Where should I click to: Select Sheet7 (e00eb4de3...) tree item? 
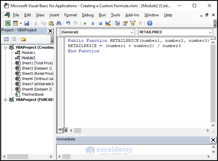tap(37, 84)
